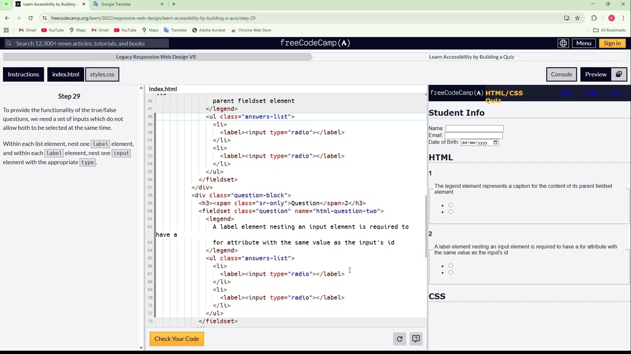Image resolution: width=631 pixels, height=354 pixels.
Task: Open the Extensions puzzle icon
Action: click(594, 18)
